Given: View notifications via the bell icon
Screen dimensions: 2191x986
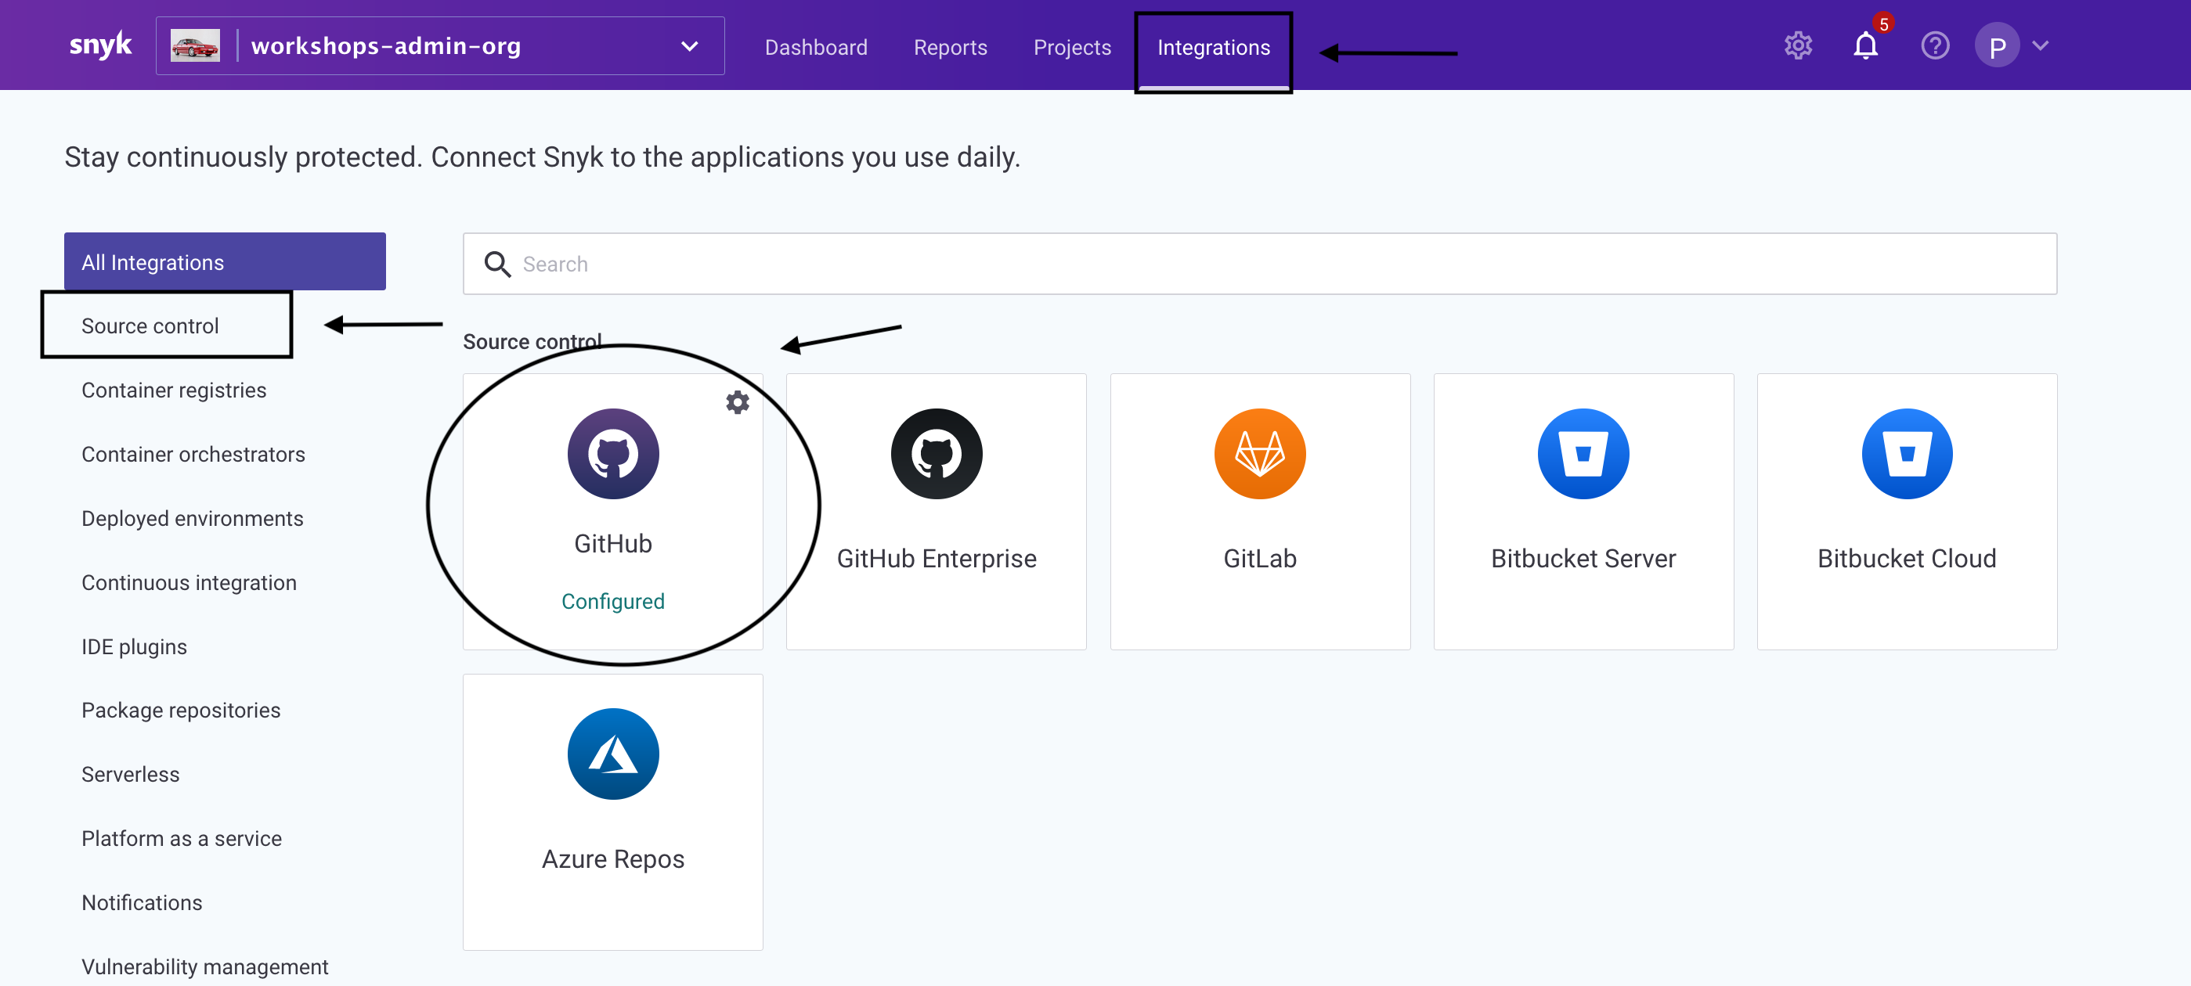Looking at the screenshot, I should pyautogui.click(x=1865, y=46).
